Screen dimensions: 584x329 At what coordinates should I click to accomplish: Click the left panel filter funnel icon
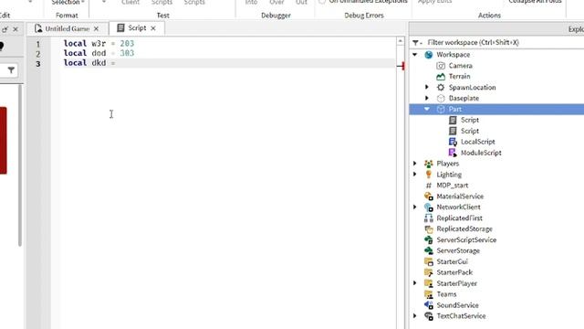tap(11, 70)
